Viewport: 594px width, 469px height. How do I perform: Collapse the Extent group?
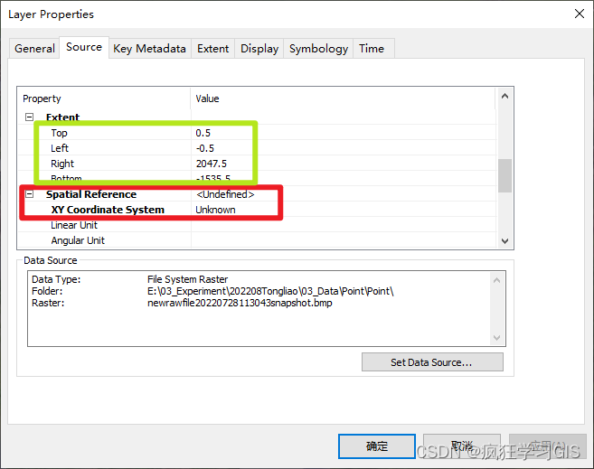click(29, 117)
